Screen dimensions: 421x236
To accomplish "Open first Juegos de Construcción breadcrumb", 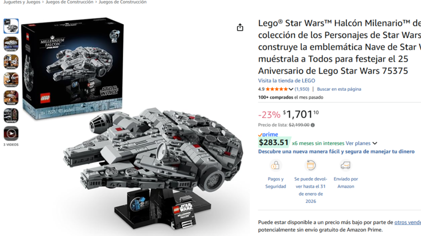I will (70, 2).
